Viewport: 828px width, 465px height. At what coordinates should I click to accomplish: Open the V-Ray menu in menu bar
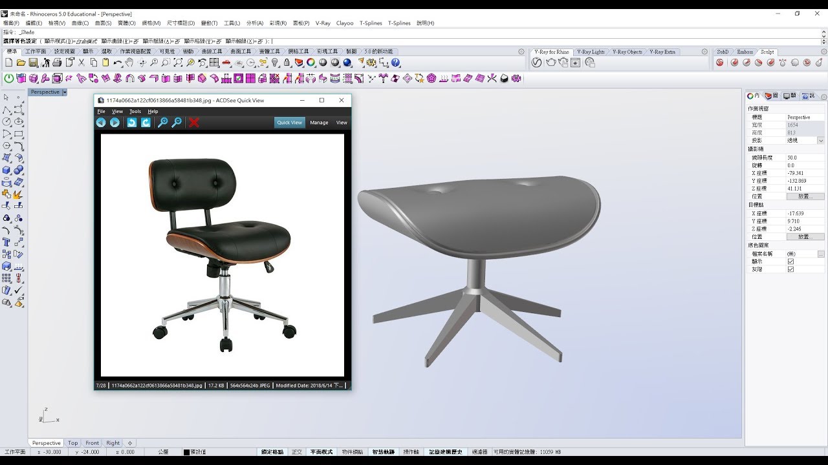(323, 23)
